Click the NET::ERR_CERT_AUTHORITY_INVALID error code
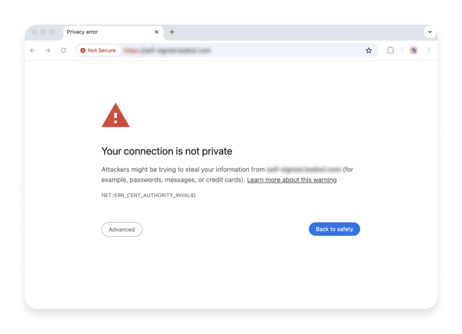This screenshot has width=462, height=334. tap(148, 195)
